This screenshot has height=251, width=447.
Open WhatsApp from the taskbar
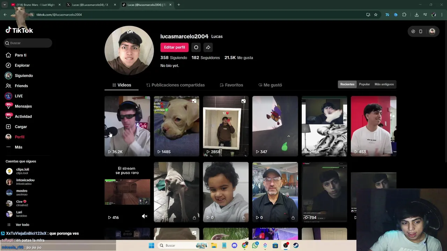(255, 245)
